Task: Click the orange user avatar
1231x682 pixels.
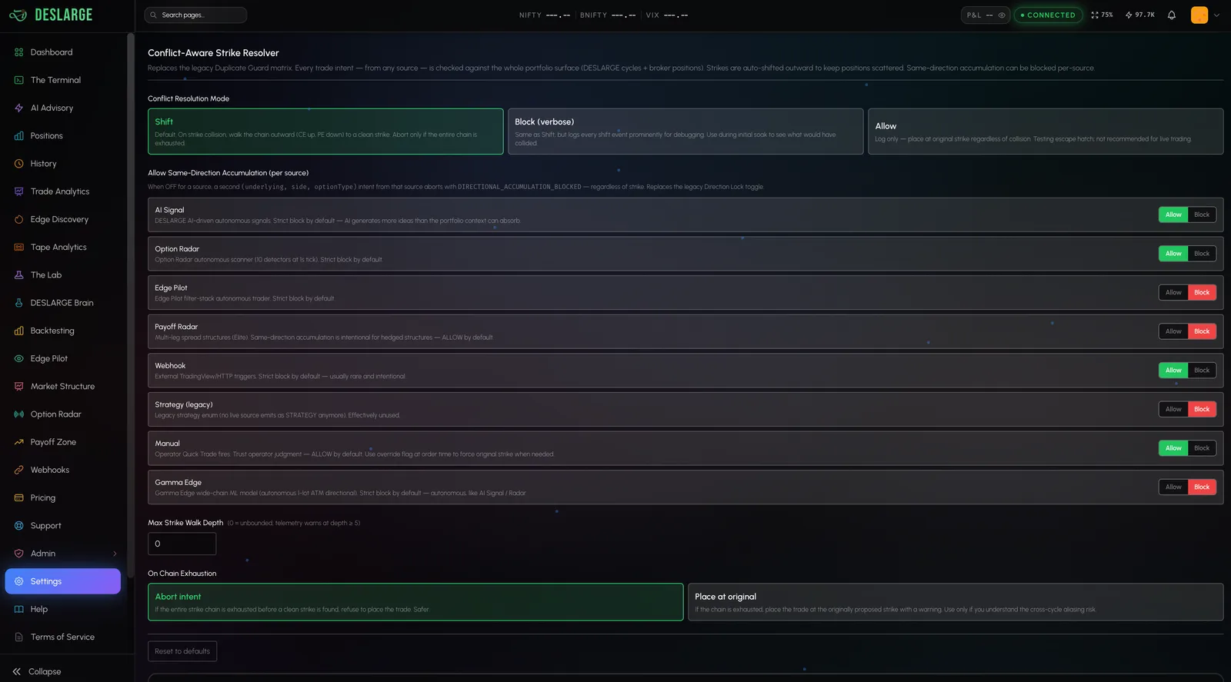Action: point(1199,15)
